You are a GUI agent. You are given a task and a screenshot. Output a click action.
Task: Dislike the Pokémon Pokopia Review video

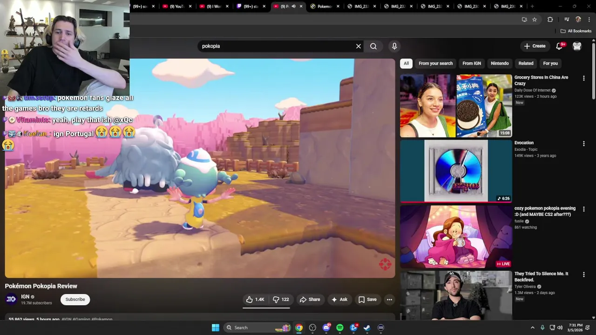coord(280,300)
